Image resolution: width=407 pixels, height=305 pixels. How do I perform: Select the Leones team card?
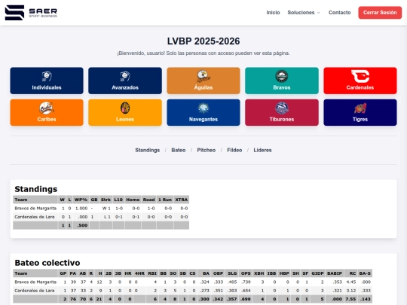pyautogui.click(x=125, y=112)
